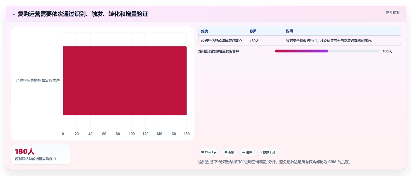Image resolution: width=412 pixels, height=176 pixels.
Task: Select the 表格 chip
Action: pyautogui.click(x=229, y=152)
